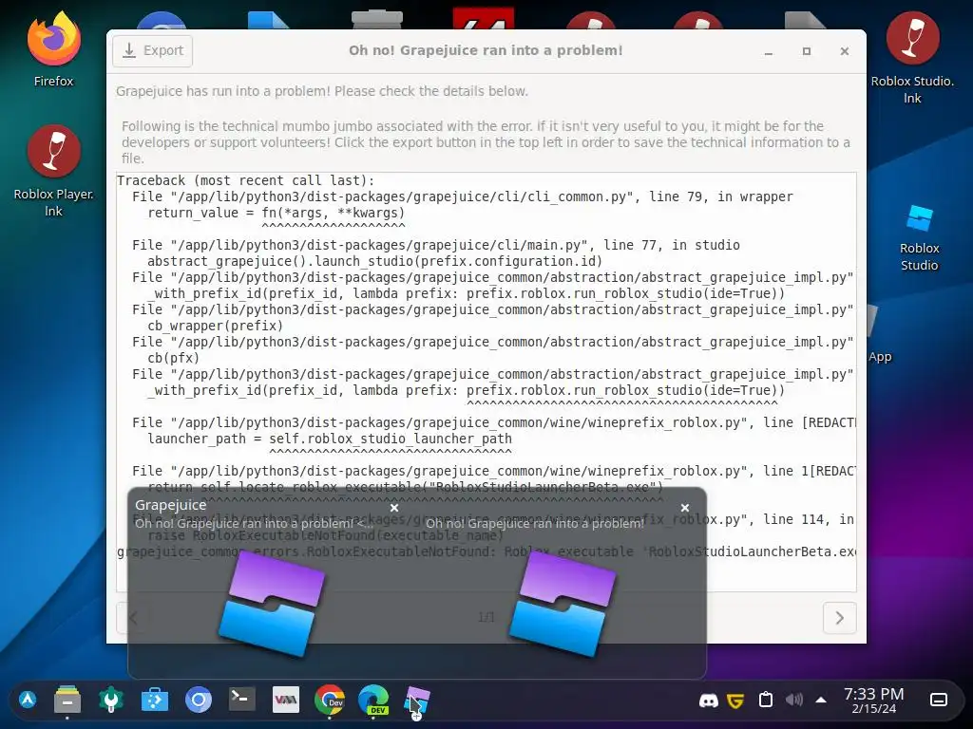Open the Arch application launcher in the taskbar
Screen dimensions: 973x729
28,700
